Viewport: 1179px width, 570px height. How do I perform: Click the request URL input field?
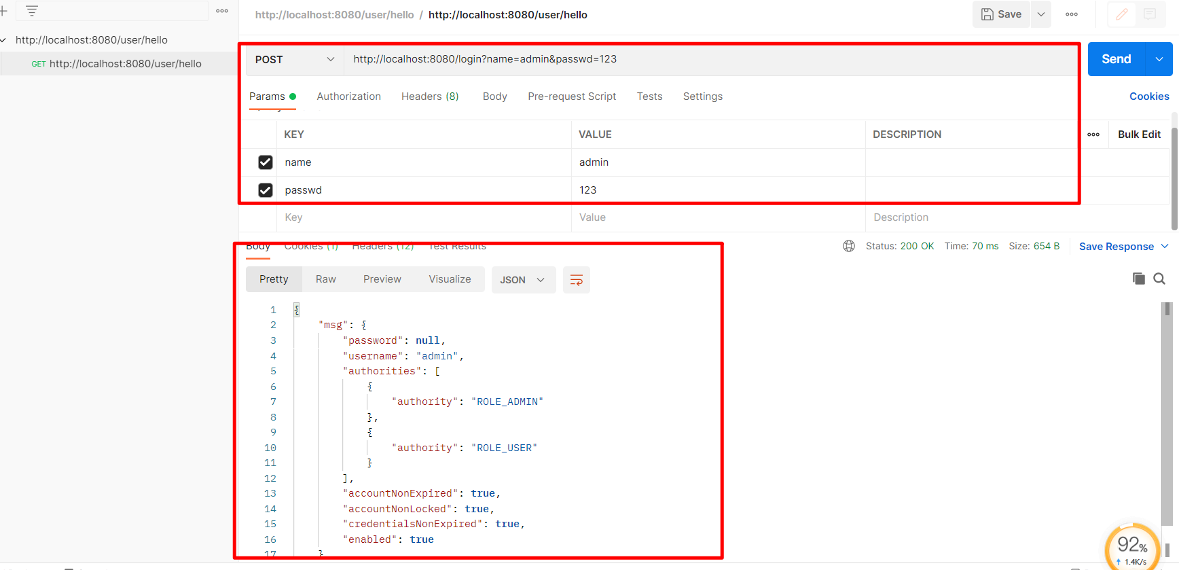pos(710,59)
